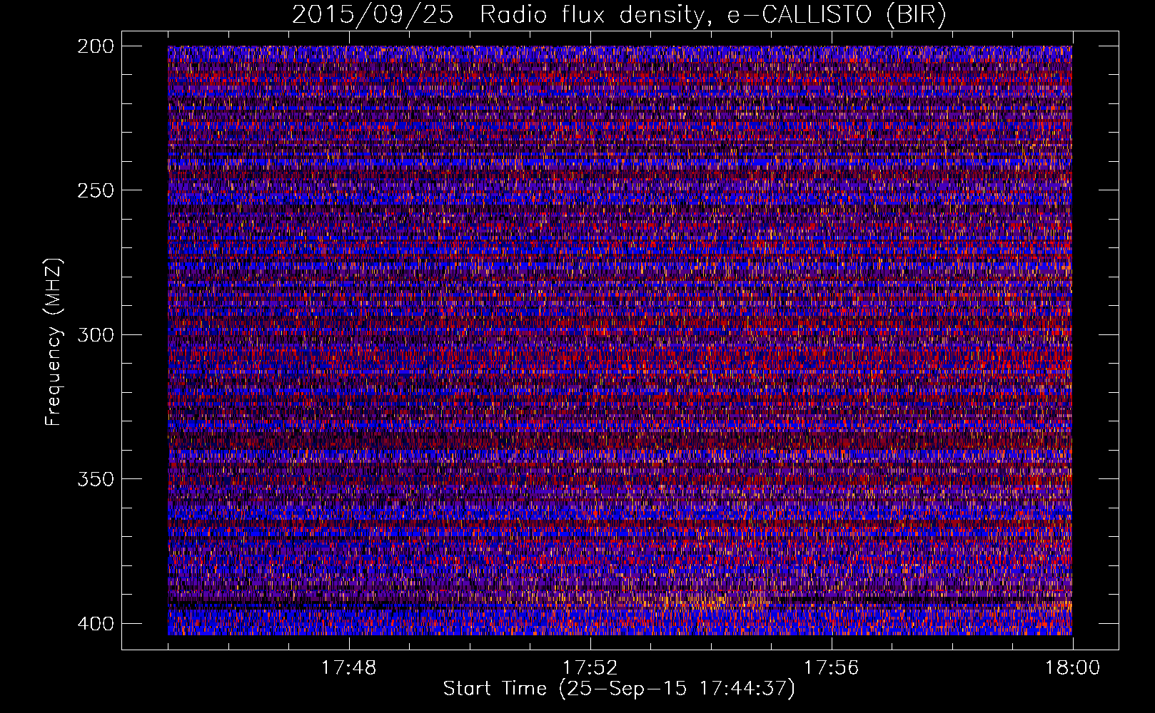Click the 17:48 time tick label
Viewport: 1155px width, 713px height.
tap(349, 668)
